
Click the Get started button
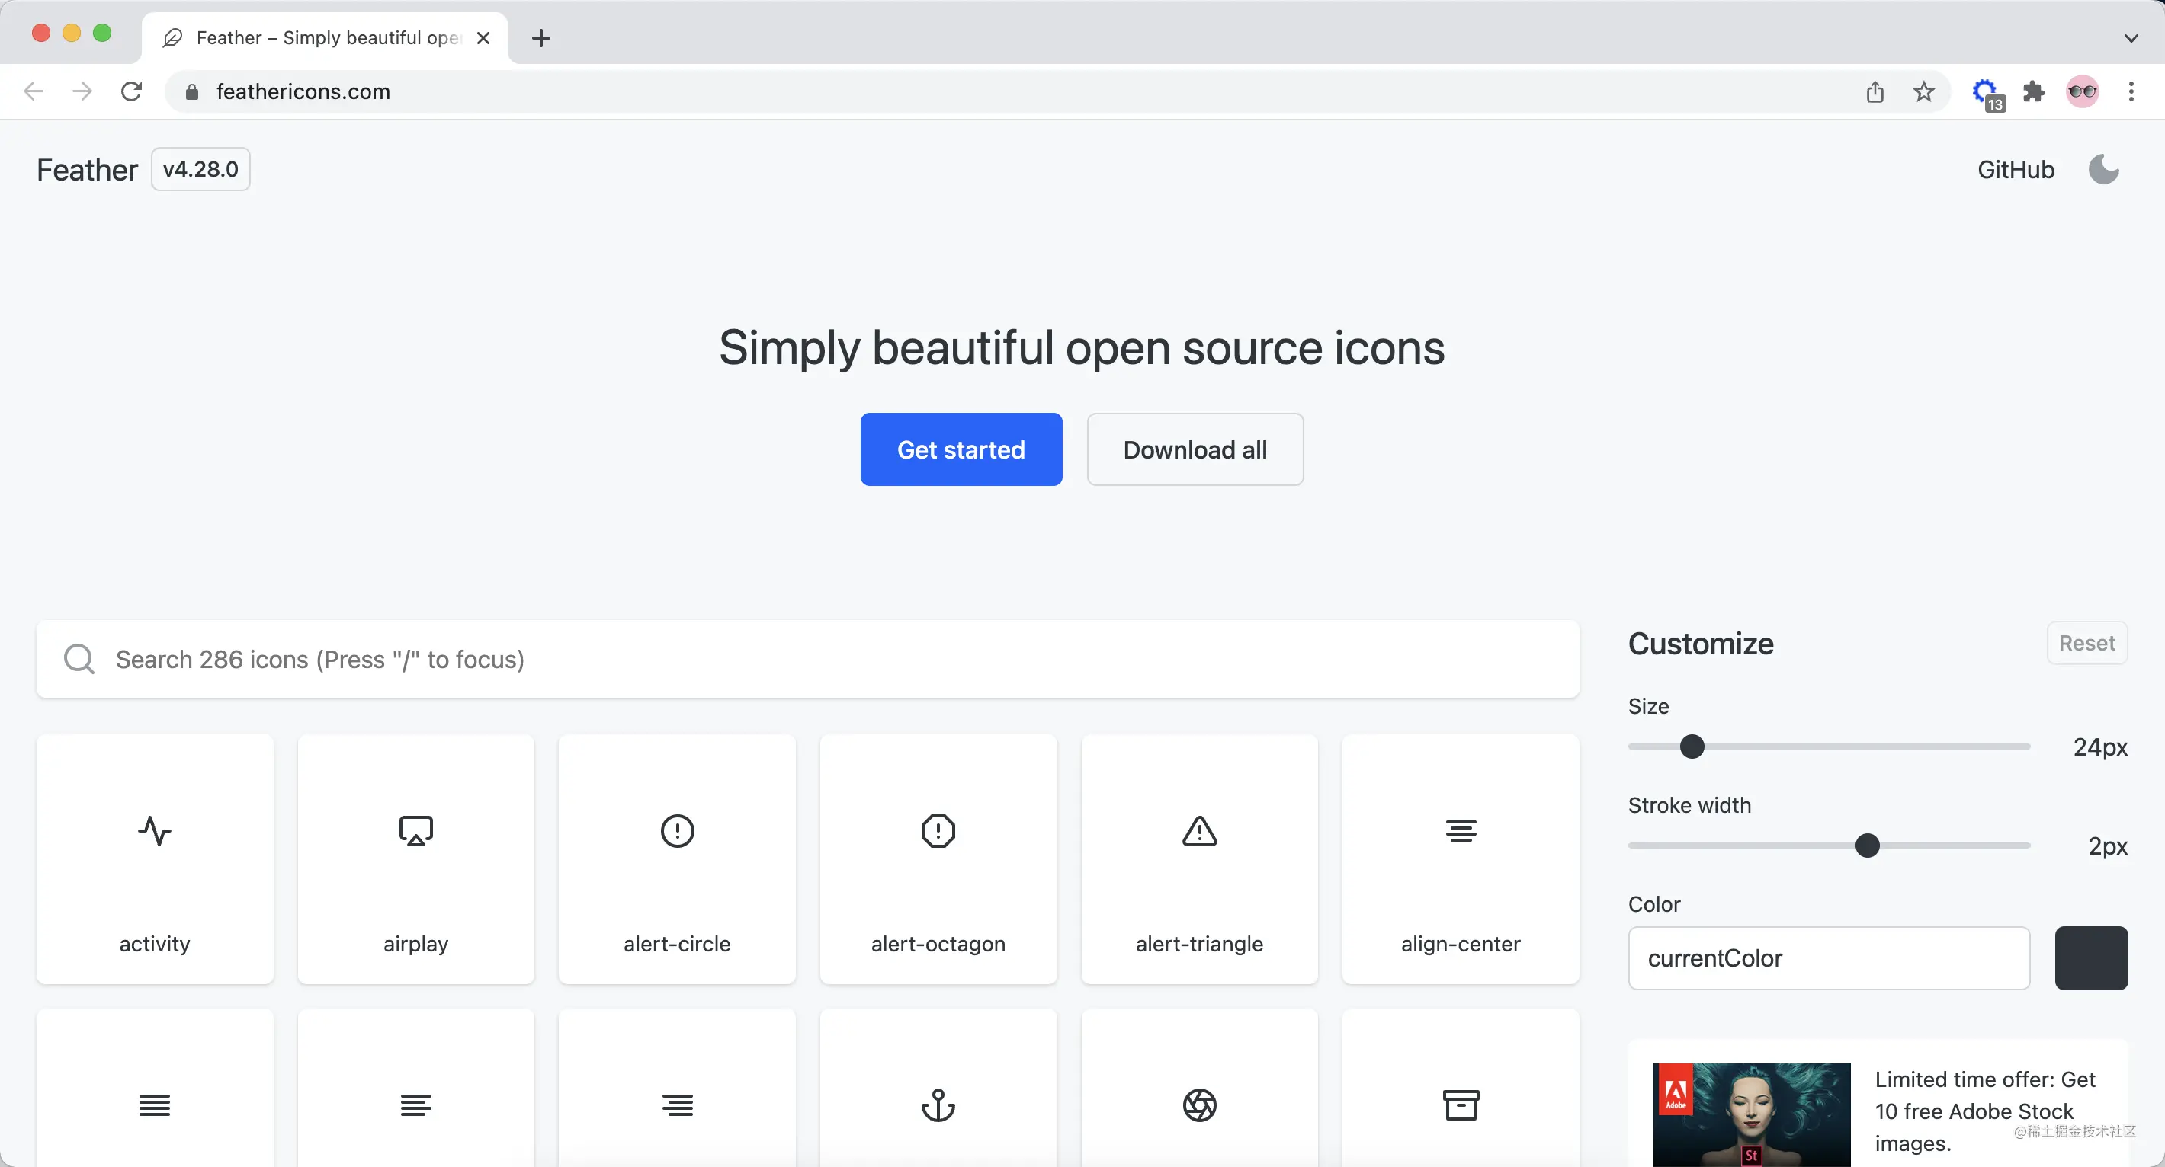[x=961, y=449]
